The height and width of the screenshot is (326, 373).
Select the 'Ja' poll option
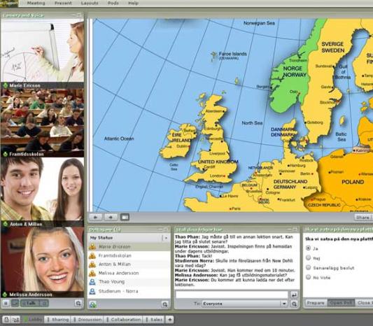click(309, 248)
